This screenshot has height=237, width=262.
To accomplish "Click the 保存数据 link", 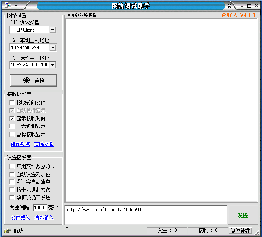I will coord(20,144).
